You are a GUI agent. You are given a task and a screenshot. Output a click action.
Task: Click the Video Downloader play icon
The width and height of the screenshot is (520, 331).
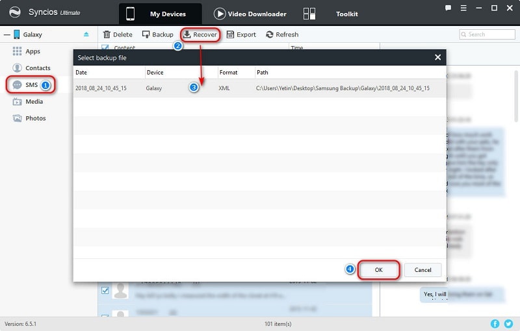[x=220, y=14]
